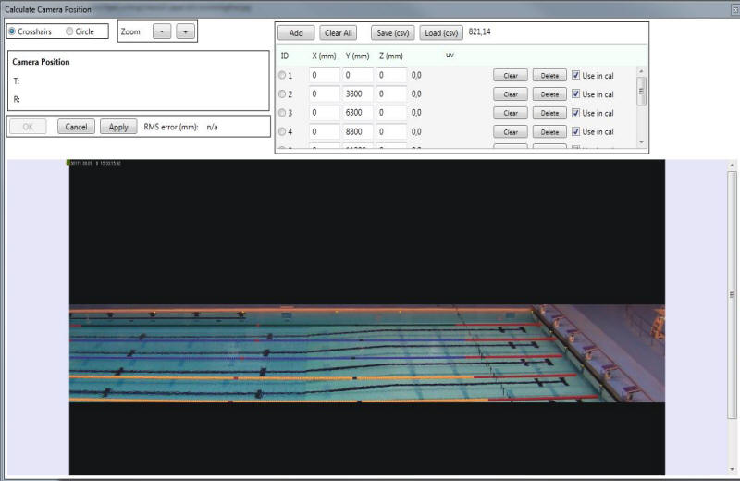Click image viewer scroll down arrow
The image size is (740, 481).
(x=732, y=469)
